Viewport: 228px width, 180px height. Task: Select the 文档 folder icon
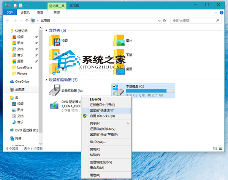tap(55, 55)
